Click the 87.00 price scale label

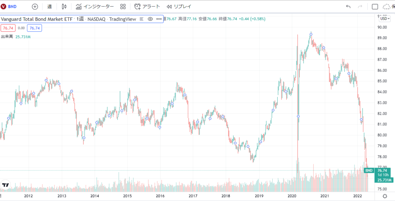click(382, 60)
